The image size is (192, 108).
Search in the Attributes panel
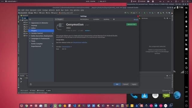pos(165,18)
